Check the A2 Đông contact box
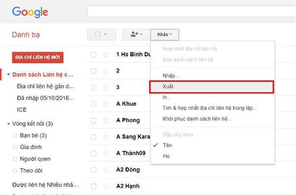The width and height of the screenshot is (296, 195). [94, 170]
